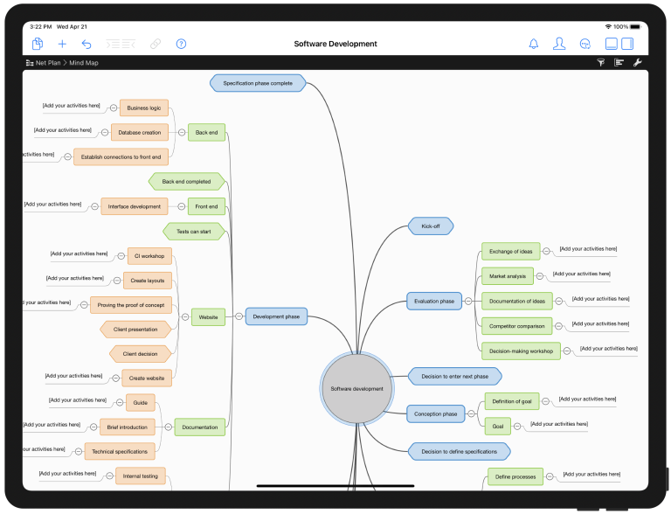Select the central Software development node
Viewport: 671px width, 514px height.
pyautogui.click(x=356, y=388)
